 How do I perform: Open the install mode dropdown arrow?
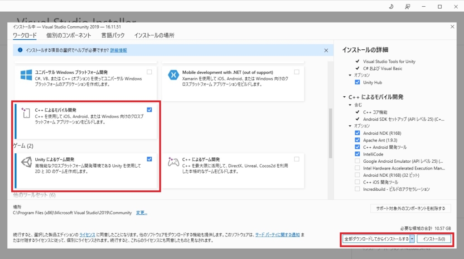(412, 239)
